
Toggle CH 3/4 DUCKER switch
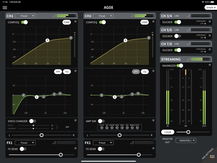click(x=178, y=22)
